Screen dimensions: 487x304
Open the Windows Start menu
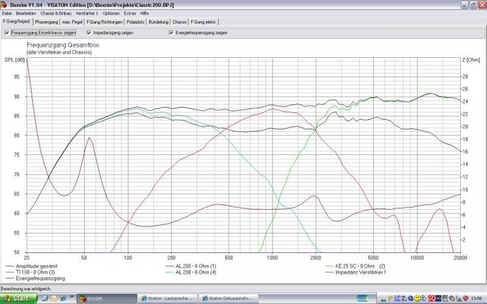18,299
